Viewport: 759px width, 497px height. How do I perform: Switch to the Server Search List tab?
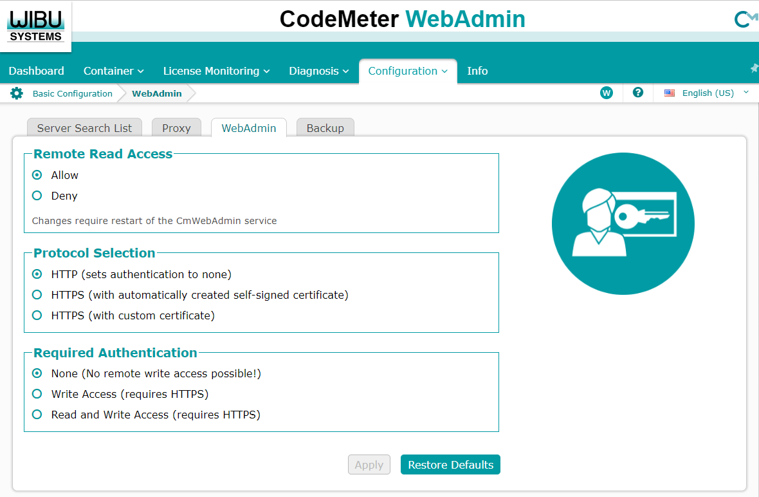84,128
